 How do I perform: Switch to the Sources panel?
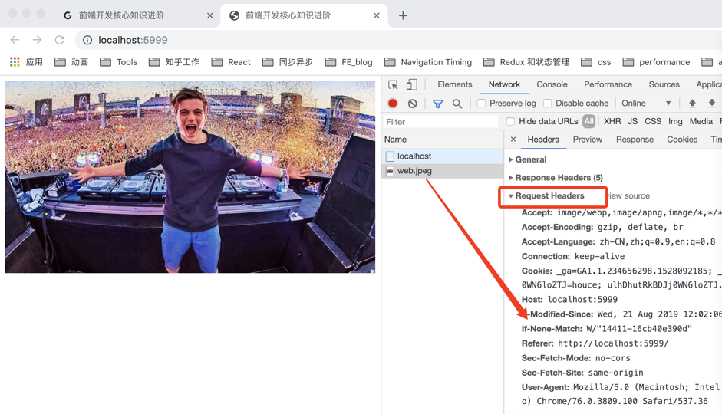click(664, 84)
